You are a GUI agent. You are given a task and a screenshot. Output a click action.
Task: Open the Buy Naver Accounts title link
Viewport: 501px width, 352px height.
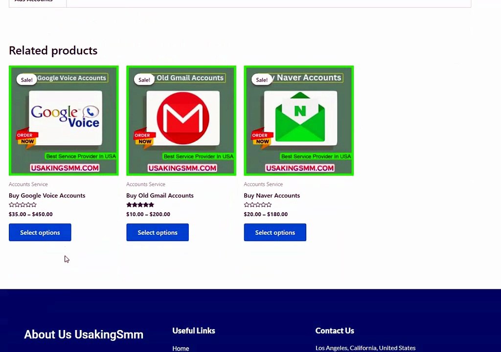(272, 196)
